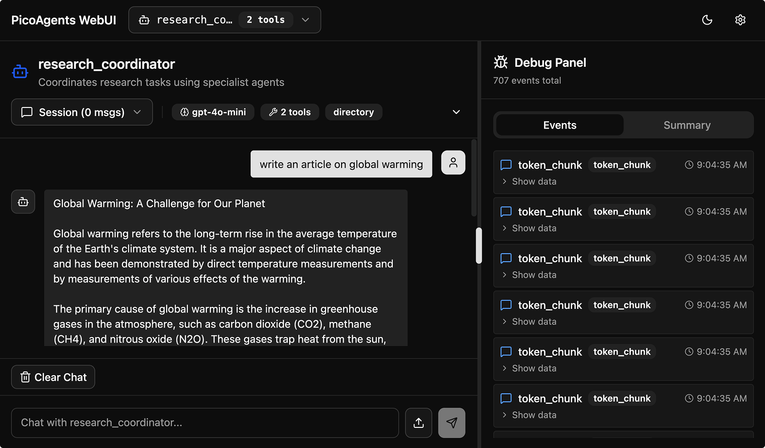
Task: Click the directory badge in the agent info row
Action: pyautogui.click(x=354, y=112)
